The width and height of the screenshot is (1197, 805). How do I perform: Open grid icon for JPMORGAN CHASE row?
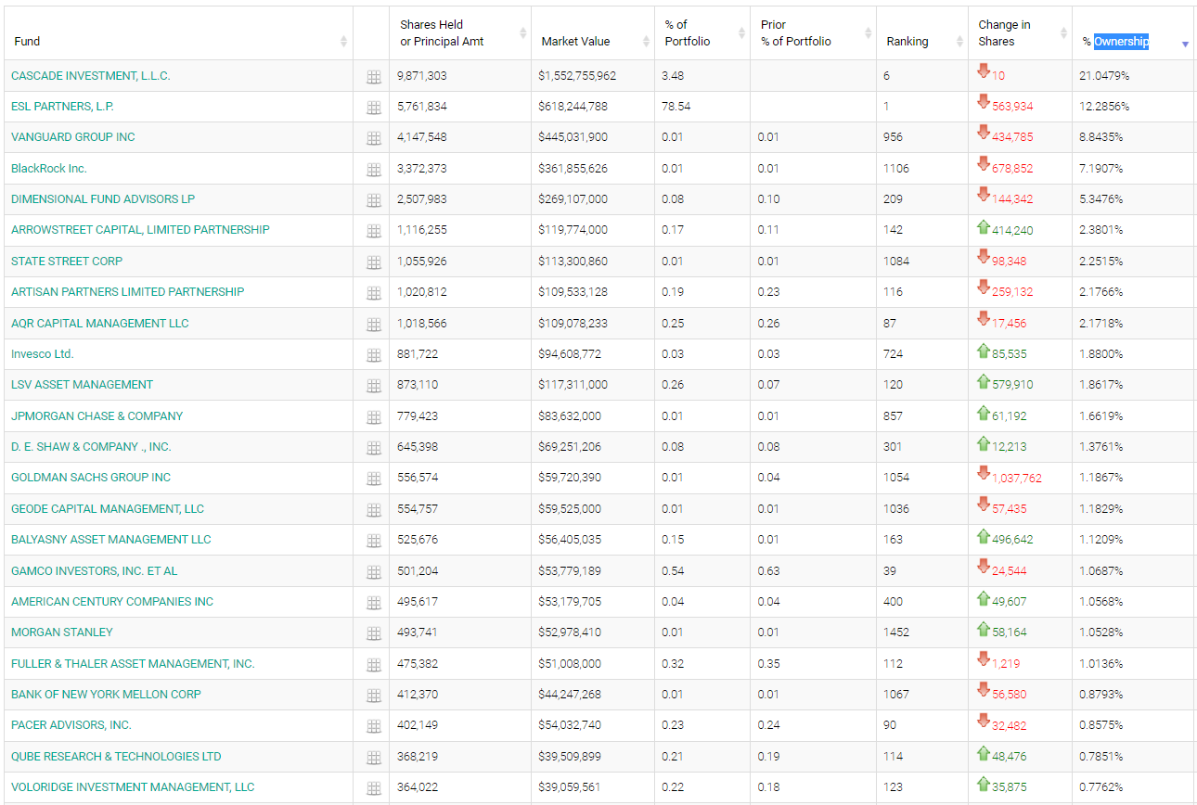point(374,417)
